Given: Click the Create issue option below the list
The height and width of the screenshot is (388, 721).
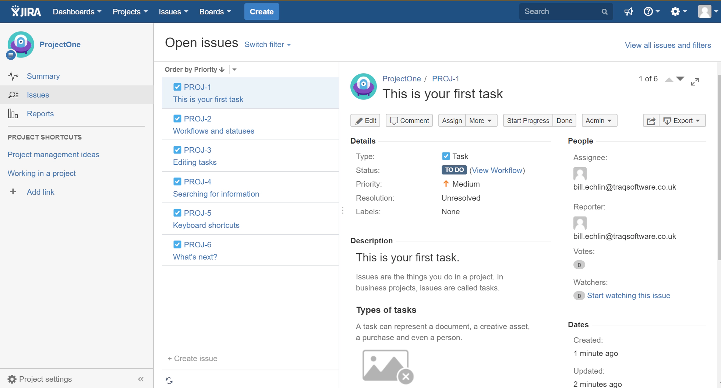Looking at the screenshot, I should pos(192,358).
